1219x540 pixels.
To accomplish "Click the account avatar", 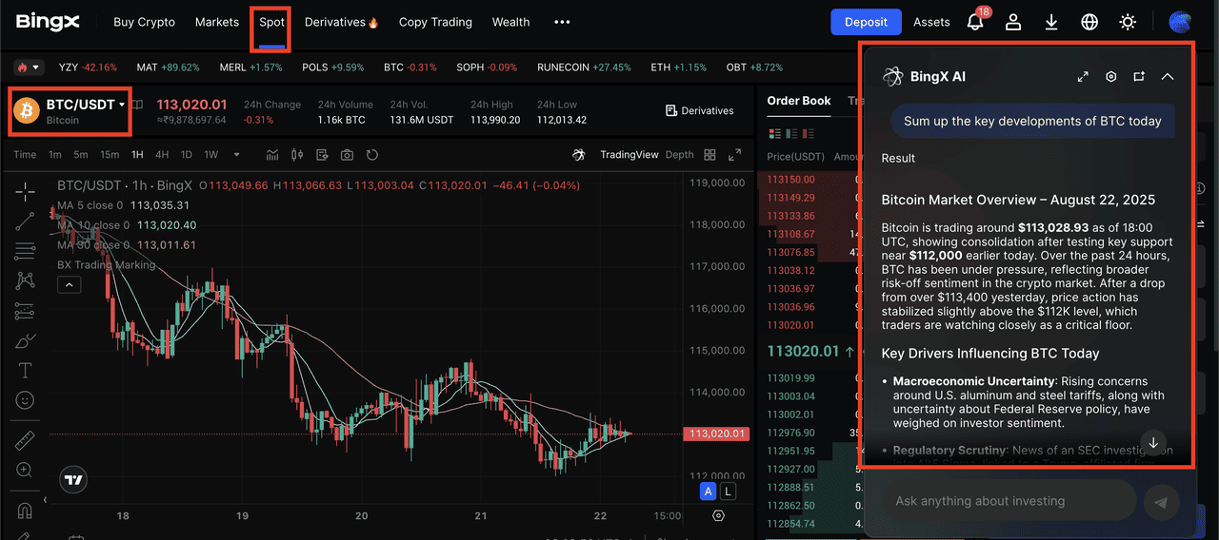I will (x=1180, y=22).
